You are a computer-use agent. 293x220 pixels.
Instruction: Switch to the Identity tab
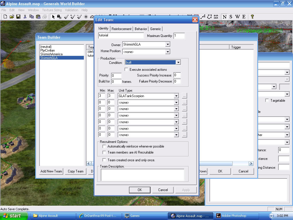click(x=103, y=28)
